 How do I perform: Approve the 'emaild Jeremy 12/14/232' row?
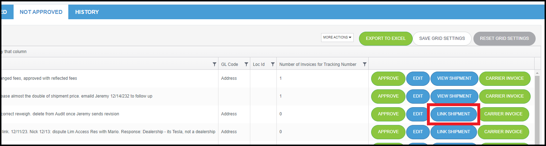(388, 96)
